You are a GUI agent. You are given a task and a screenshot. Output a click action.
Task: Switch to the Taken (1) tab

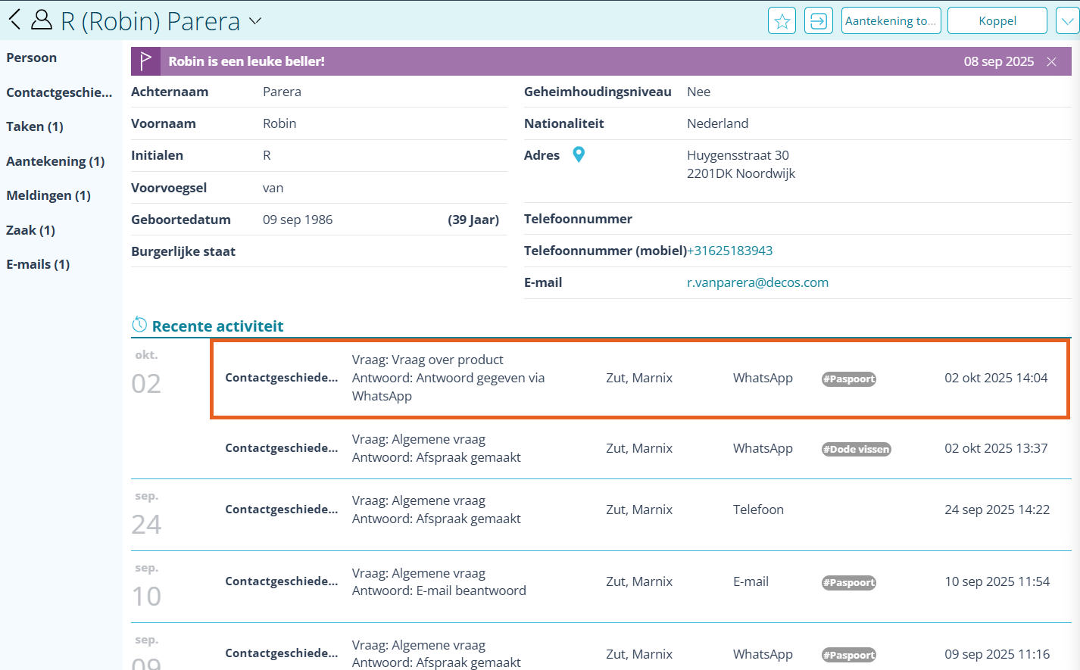point(35,126)
